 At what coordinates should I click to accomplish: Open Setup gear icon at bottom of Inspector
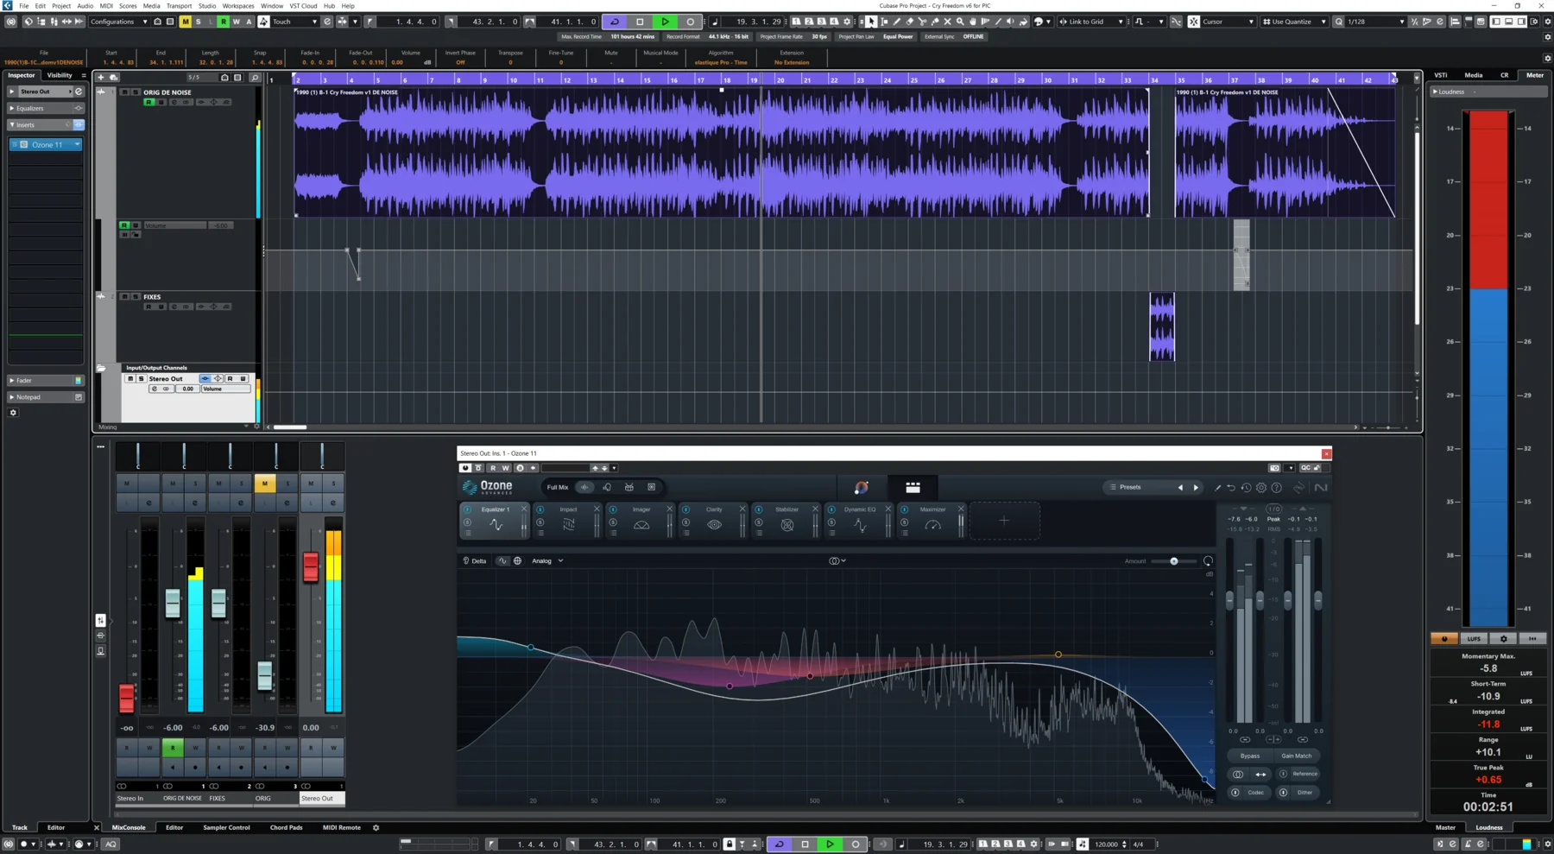13,413
